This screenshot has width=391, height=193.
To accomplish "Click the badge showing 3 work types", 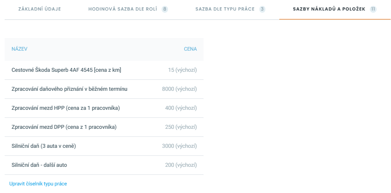I will [x=262, y=9].
